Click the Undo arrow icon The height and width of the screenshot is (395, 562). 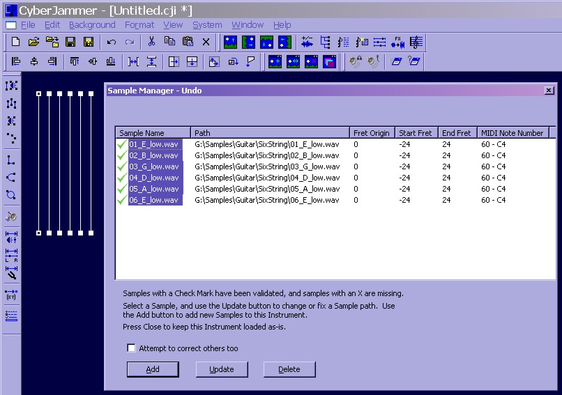point(112,42)
